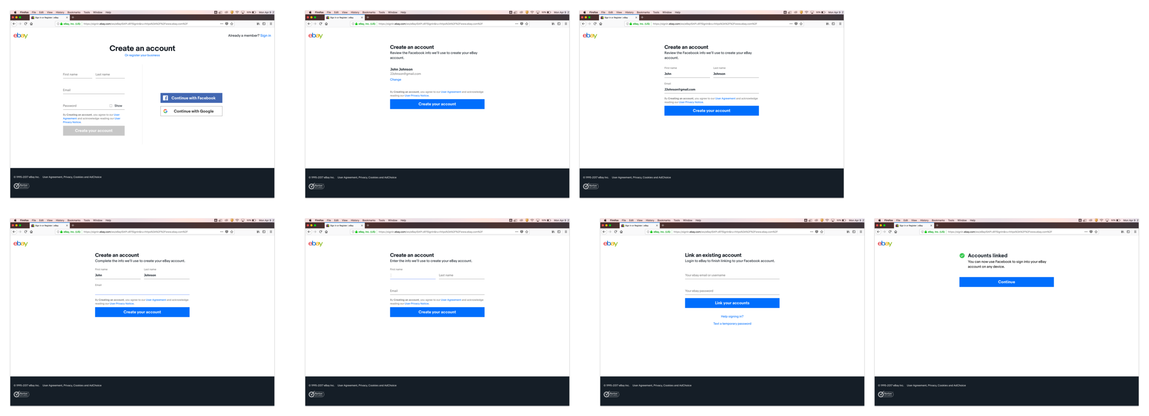Image resolution: width=1149 pixels, height=416 pixels.
Task: Click the Link your accounts button
Action: (732, 303)
